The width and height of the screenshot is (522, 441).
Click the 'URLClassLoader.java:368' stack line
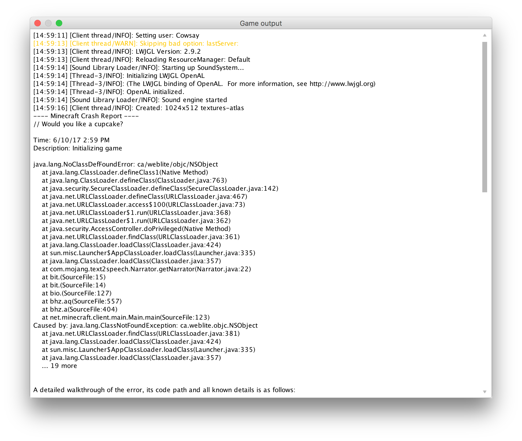[x=136, y=213]
